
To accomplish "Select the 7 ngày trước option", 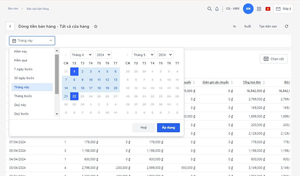I will [23, 69].
